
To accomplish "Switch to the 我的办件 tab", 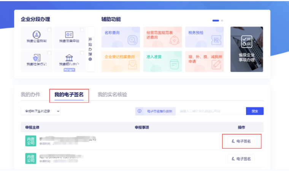I will pos(30,94).
